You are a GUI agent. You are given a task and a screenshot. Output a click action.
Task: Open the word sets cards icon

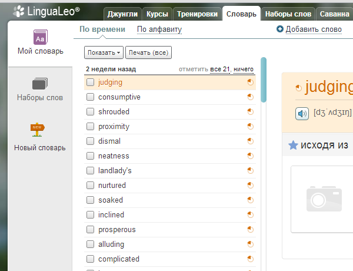point(40,84)
